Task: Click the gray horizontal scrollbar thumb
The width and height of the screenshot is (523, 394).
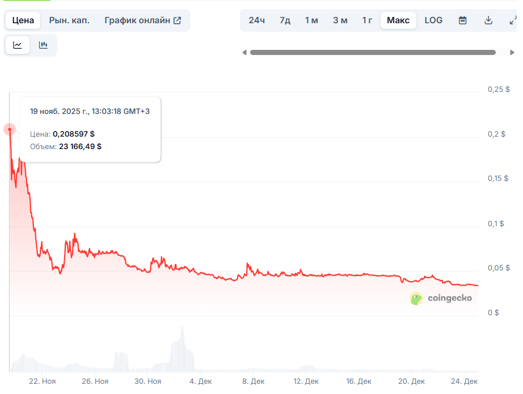Action: point(373,53)
